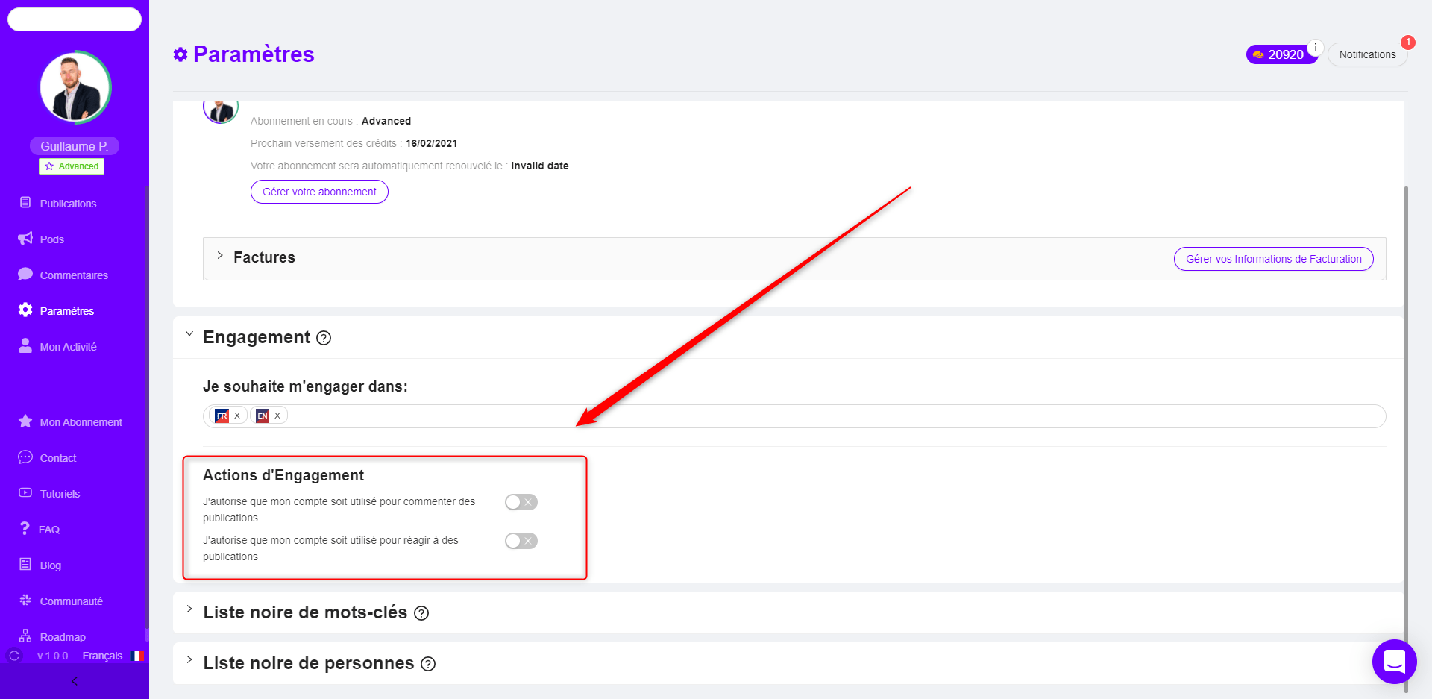
Task: Open the chat support bubble icon
Action: tap(1394, 661)
